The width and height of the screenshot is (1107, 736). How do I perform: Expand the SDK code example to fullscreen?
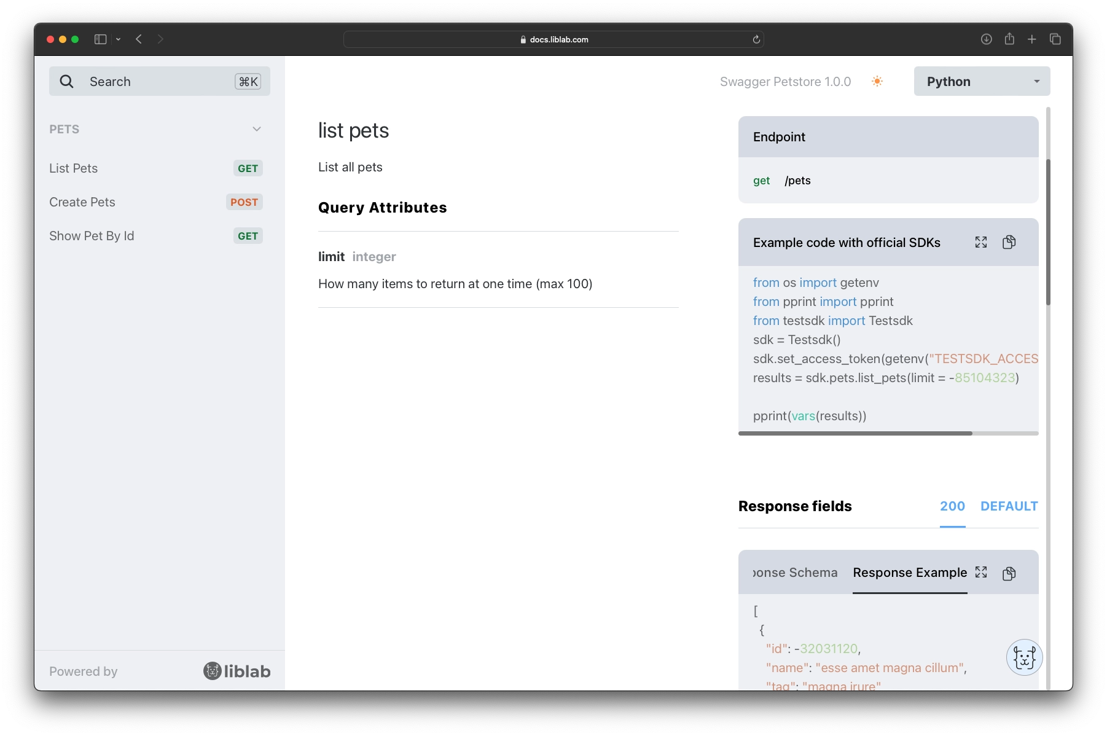pos(981,242)
